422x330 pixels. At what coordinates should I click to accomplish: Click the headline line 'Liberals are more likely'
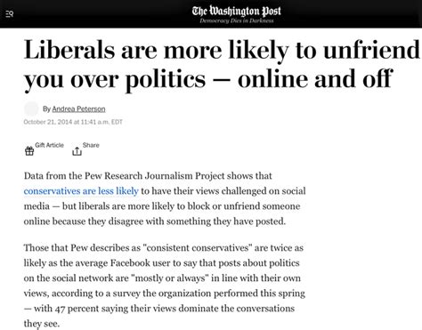click(x=156, y=51)
